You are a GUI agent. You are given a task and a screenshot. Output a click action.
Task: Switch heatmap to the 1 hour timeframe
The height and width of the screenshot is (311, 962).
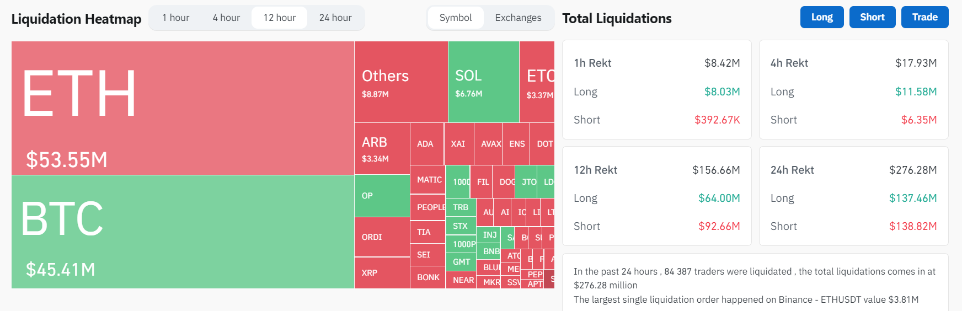[x=175, y=18]
